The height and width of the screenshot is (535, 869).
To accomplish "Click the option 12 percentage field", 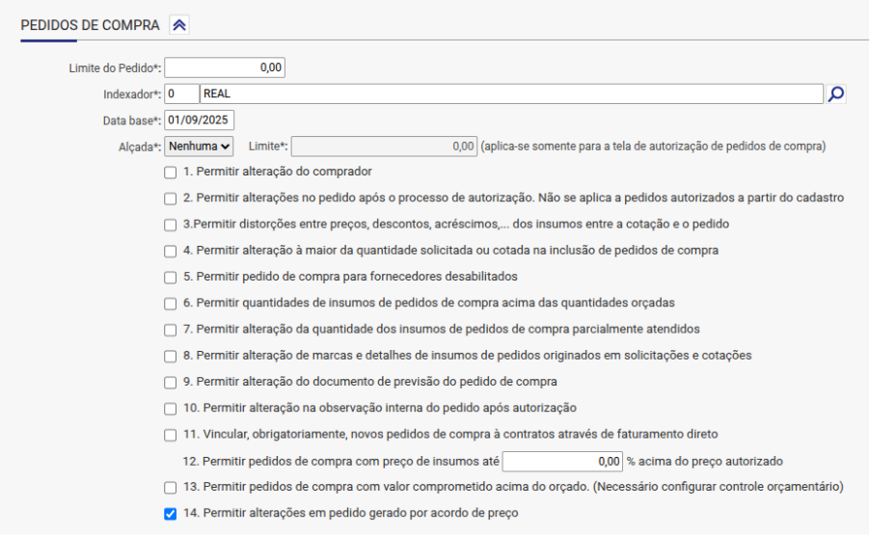I will click(x=562, y=462).
